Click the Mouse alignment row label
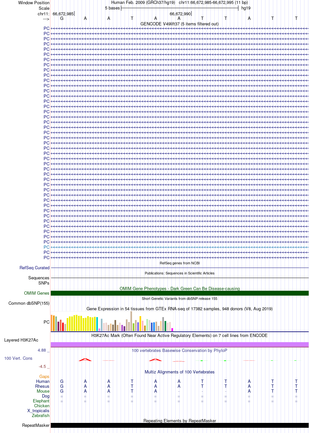 pyautogui.click(x=43, y=391)
